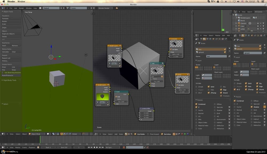This screenshot has width=267, height=154.
Task: Jump to the timeline start frame
Action: click(89, 147)
